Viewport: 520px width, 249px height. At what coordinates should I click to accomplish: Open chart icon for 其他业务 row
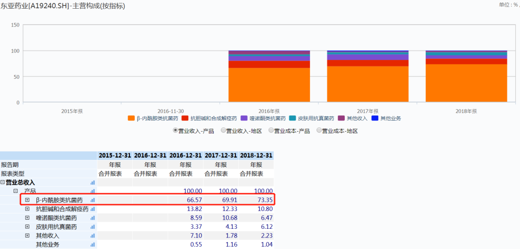(x=92, y=245)
